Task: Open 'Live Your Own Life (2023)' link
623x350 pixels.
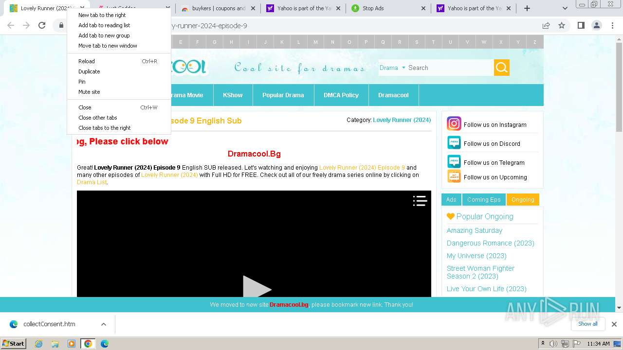Action: coord(487,289)
